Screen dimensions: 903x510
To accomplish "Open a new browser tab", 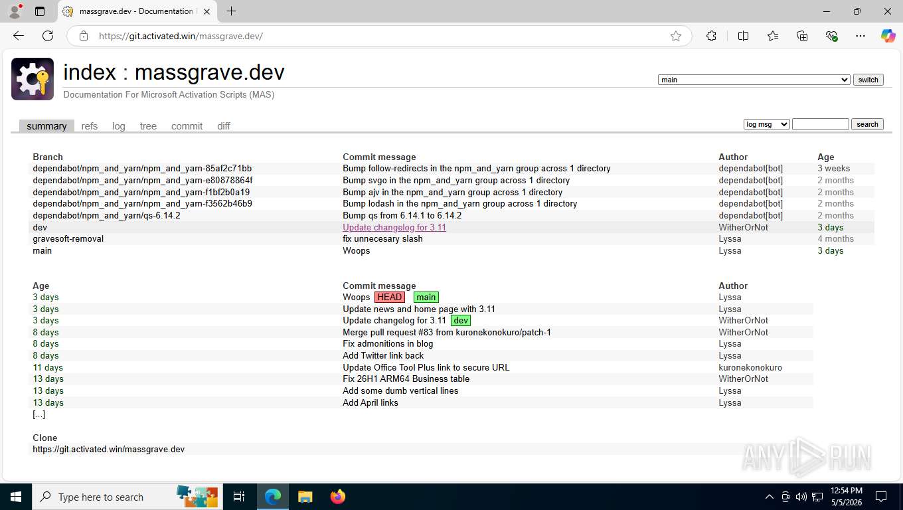I will coord(231,11).
